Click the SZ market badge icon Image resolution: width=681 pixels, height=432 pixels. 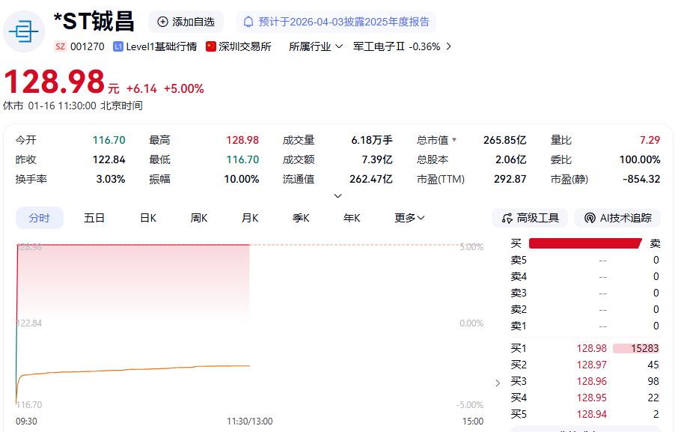click(60, 46)
